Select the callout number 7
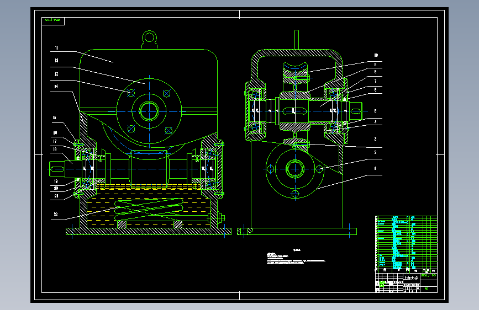This screenshot has width=479, height=310. point(376,81)
